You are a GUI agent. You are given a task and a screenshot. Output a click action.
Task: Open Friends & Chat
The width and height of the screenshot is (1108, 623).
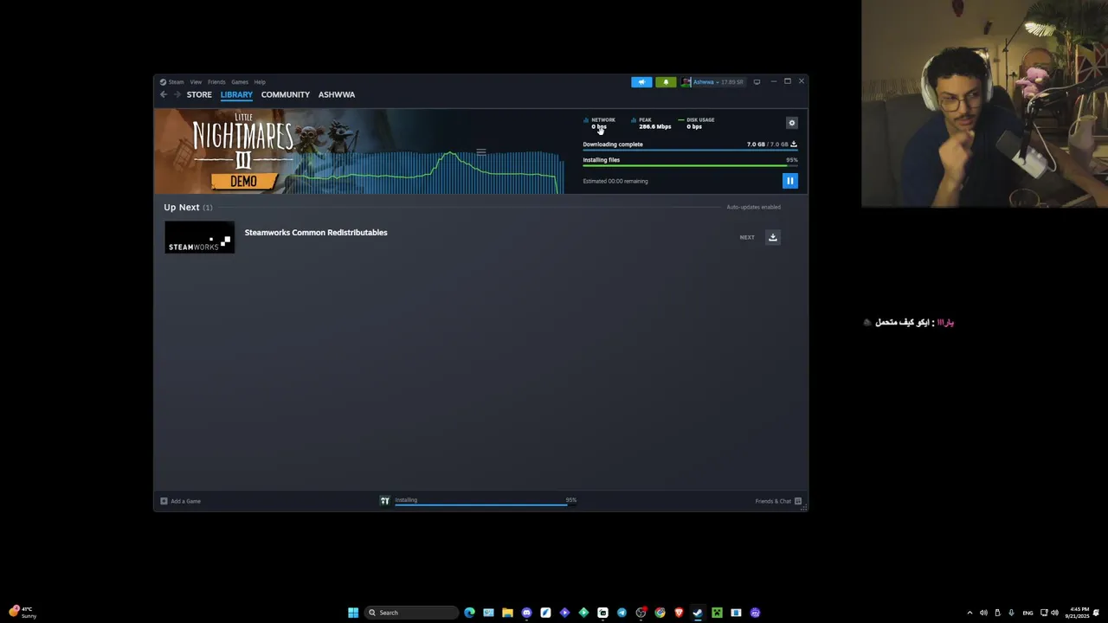(x=778, y=501)
